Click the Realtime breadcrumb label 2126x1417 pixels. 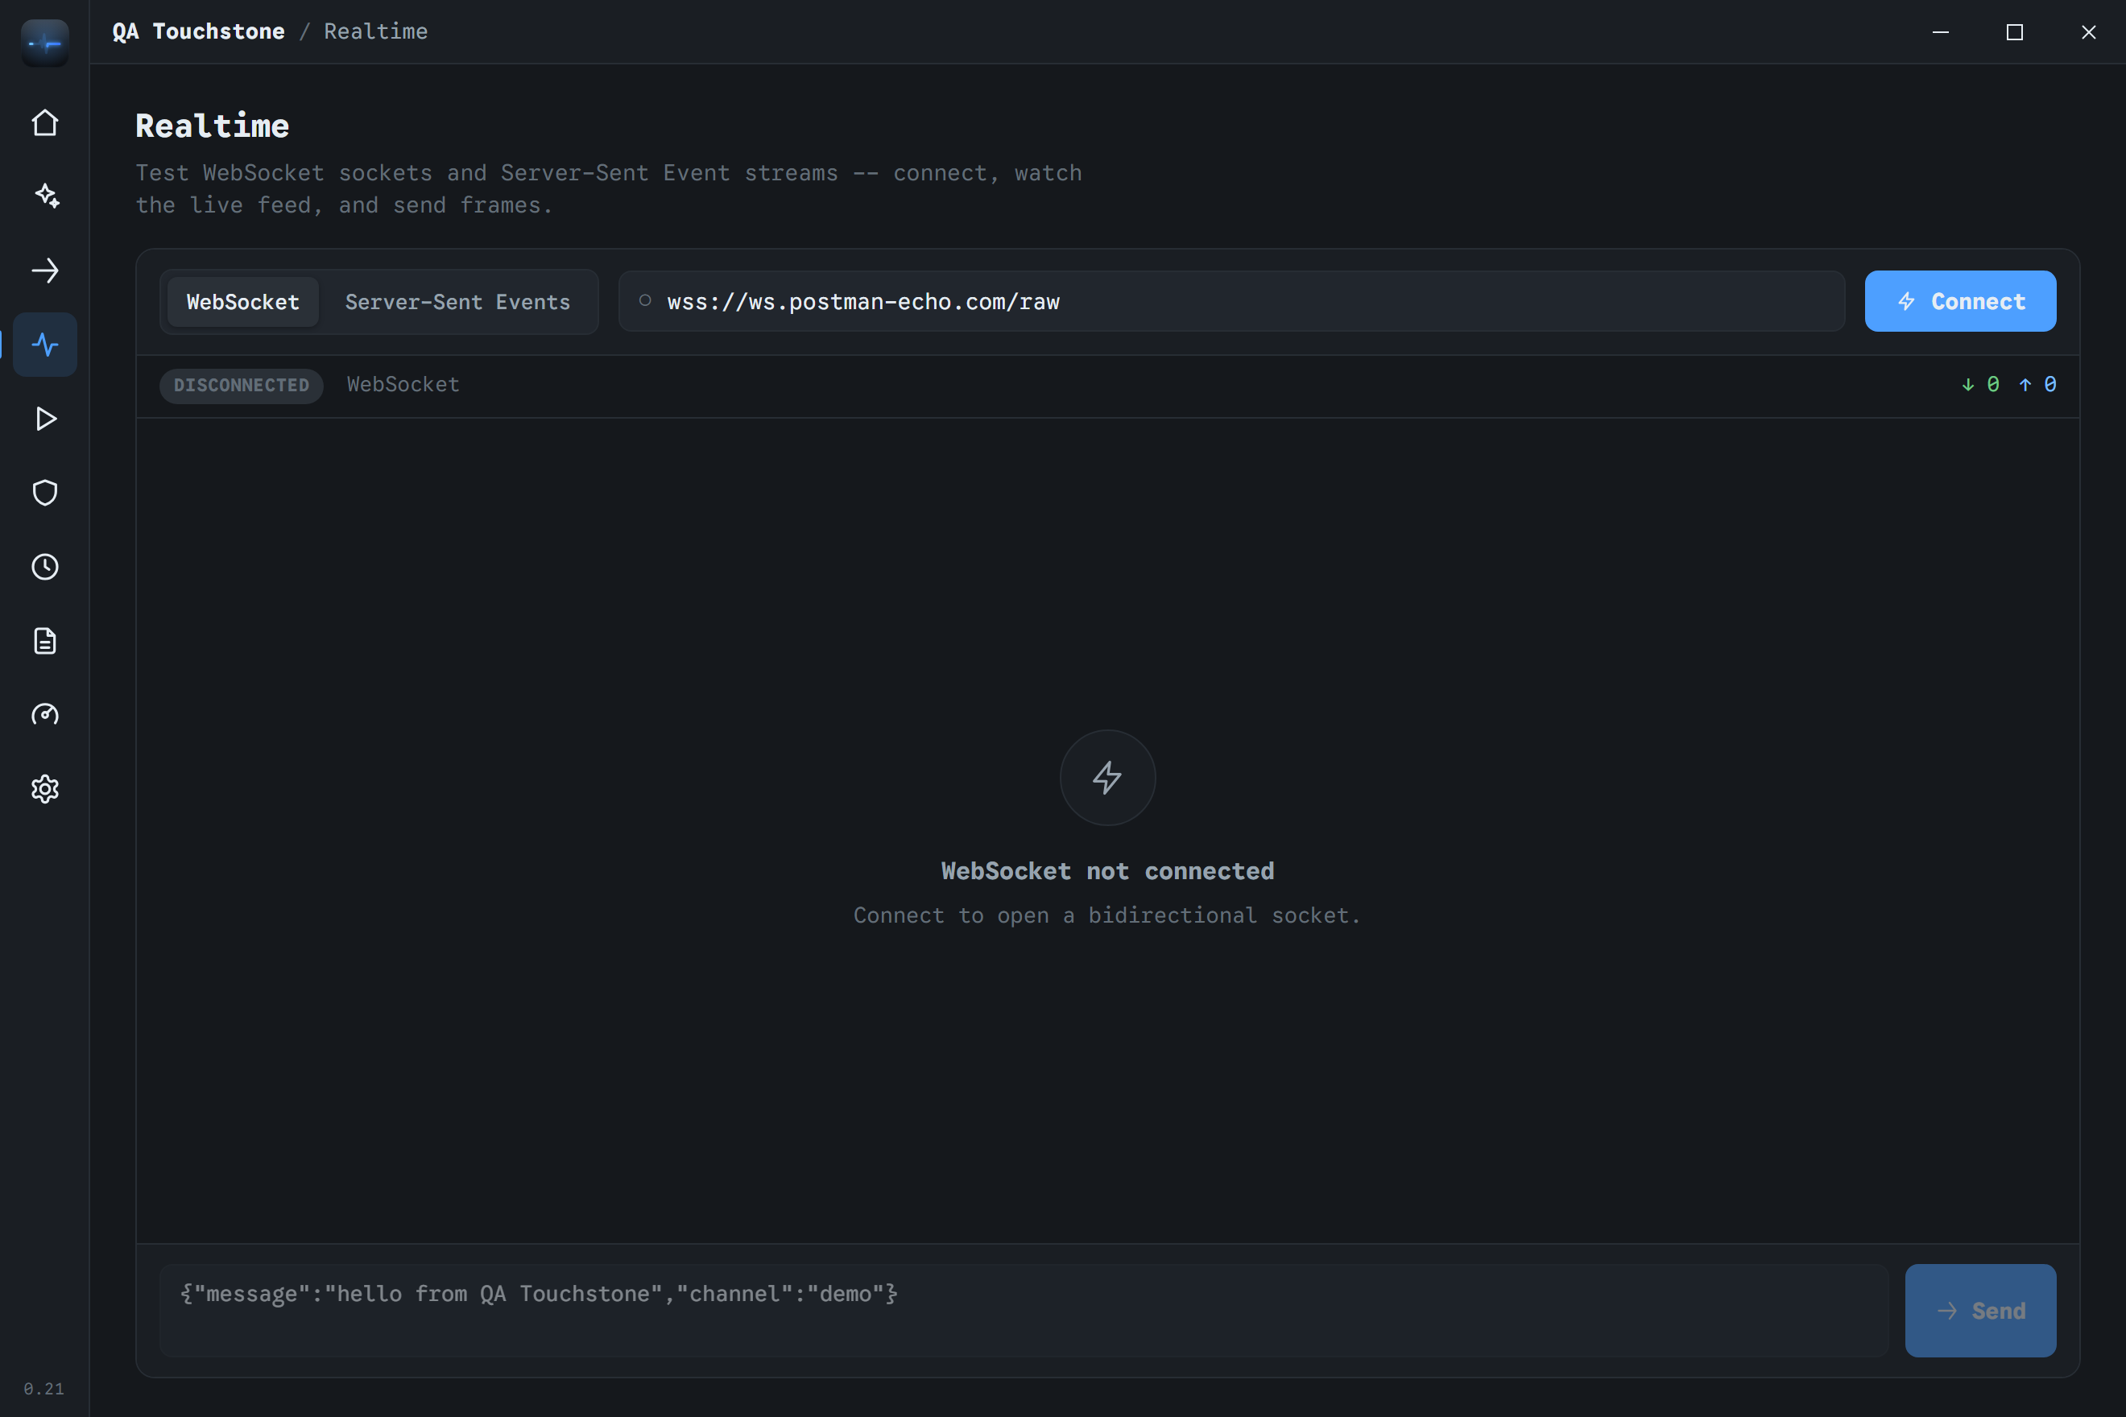[x=376, y=31]
